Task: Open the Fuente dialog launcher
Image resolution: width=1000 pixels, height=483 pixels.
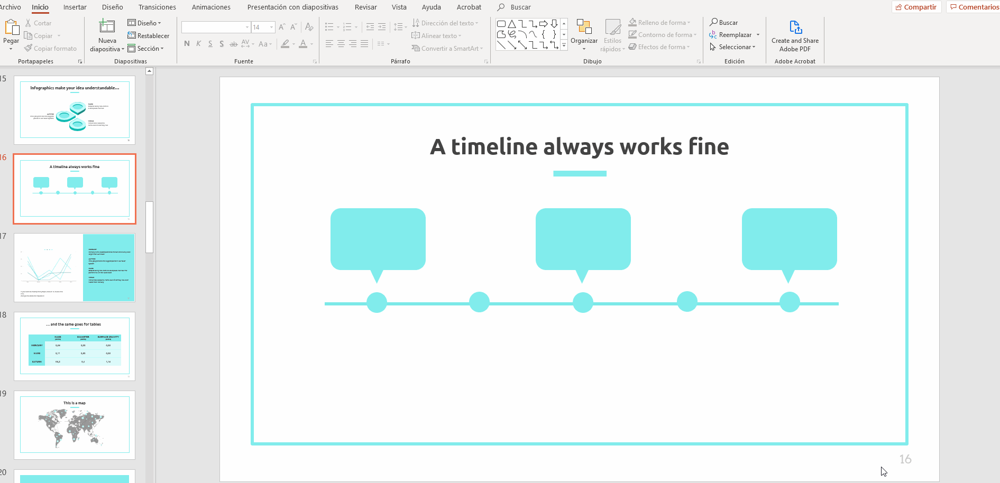Action: click(x=315, y=62)
